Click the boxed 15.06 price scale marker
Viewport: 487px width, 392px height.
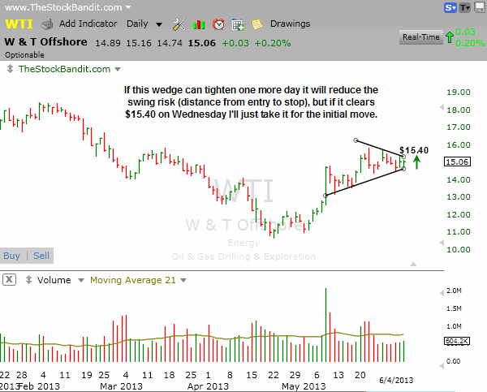pos(458,162)
